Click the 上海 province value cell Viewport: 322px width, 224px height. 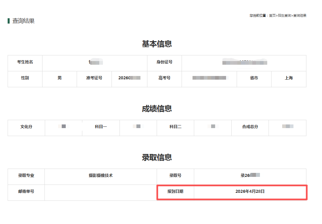[x=288, y=78]
